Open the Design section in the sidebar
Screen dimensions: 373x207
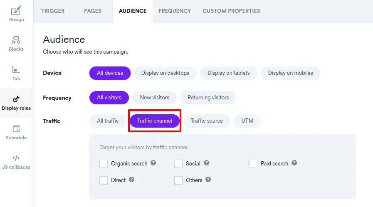pos(16,14)
